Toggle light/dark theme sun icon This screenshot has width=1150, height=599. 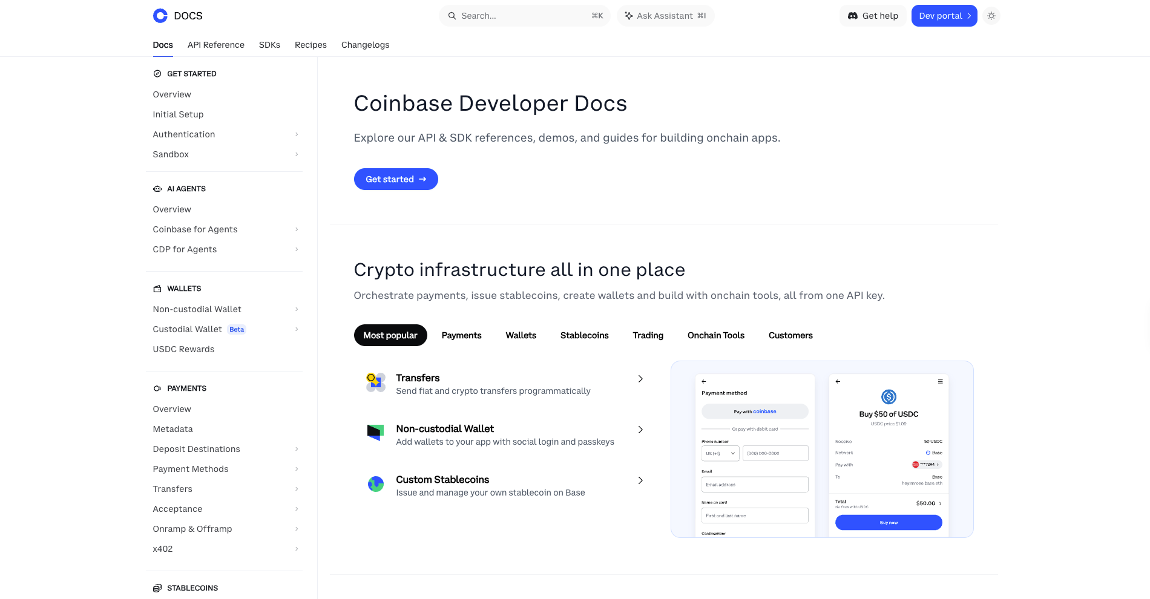tap(991, 16)
